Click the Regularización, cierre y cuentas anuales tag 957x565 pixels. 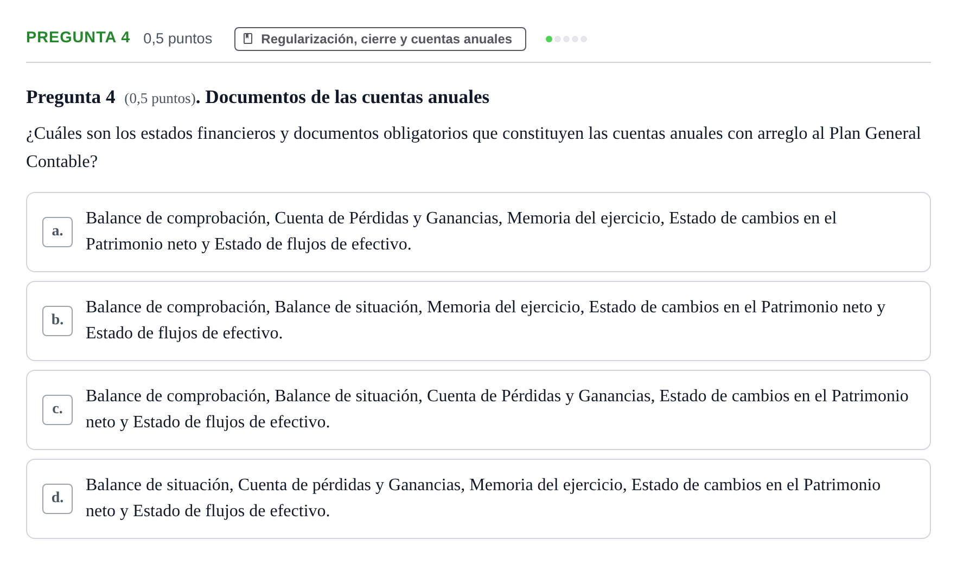click(x=380, y=39)
